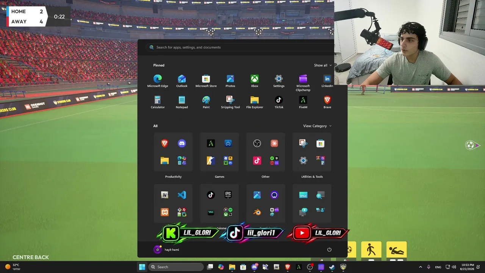Expand the Utilities & Tools small icon cluster
485x273 pixels.
click(320, 160)
